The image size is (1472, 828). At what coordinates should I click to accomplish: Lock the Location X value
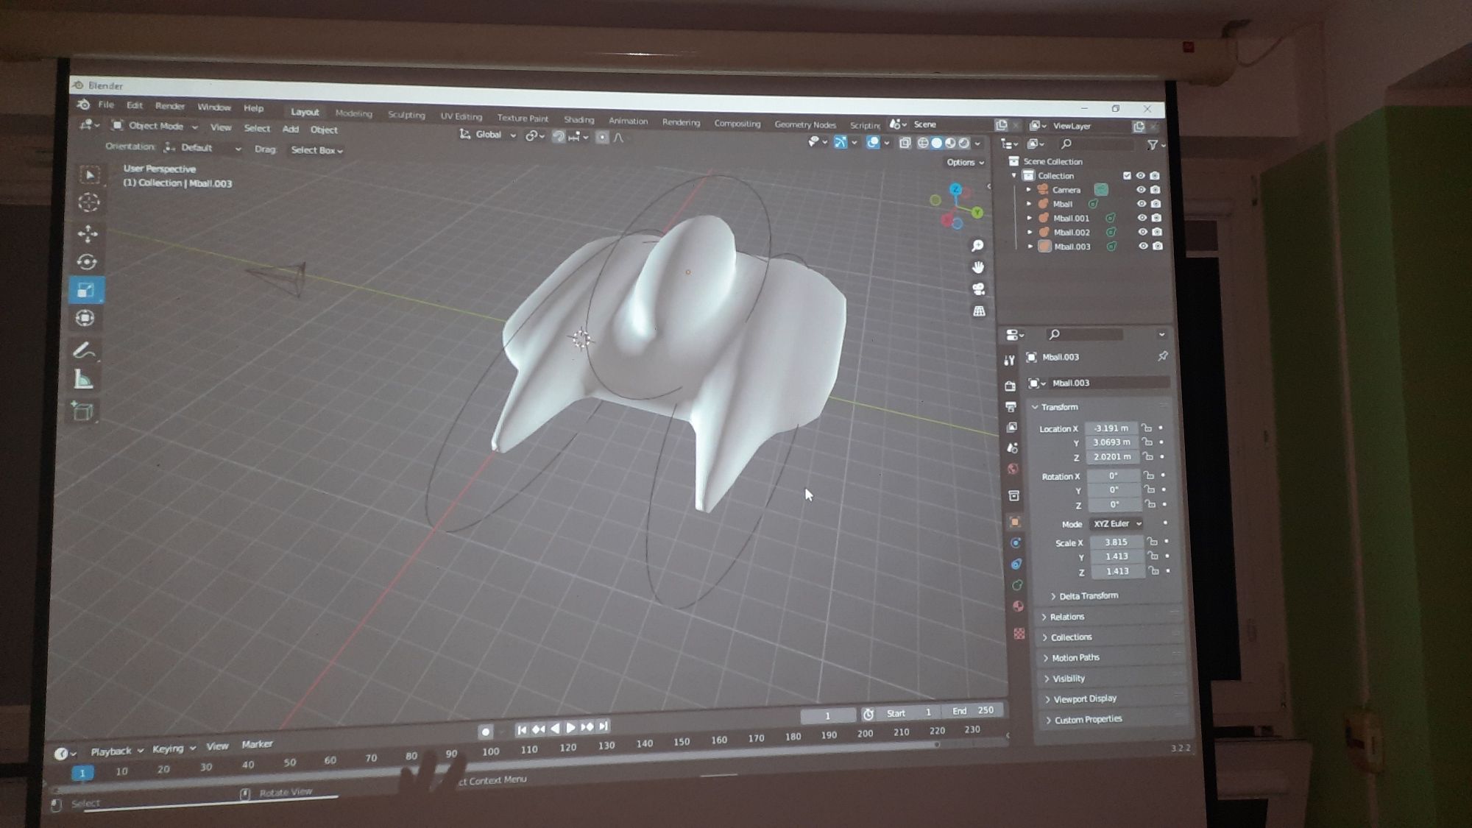pyautogui.click(x=1147, y=428)
